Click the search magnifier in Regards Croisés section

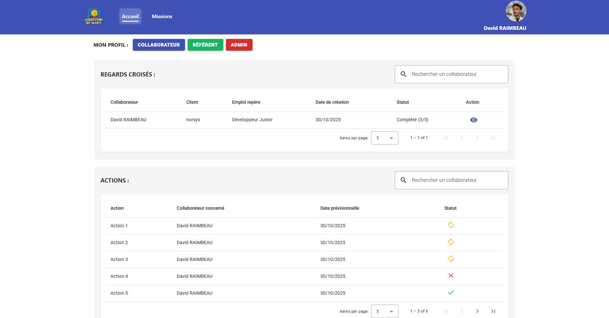pos(404,74)
